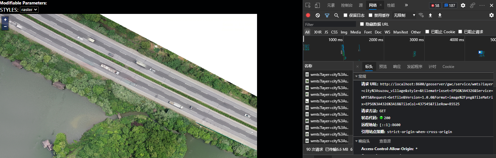
Task: Zoom in on the map
Action: coord(5,20)
